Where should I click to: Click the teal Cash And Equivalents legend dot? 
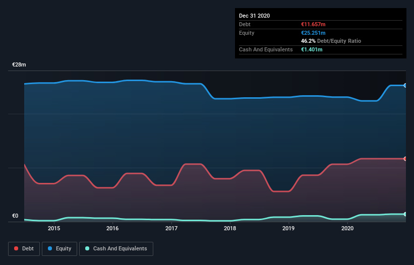pyautogui.click(x=87, y=248)
